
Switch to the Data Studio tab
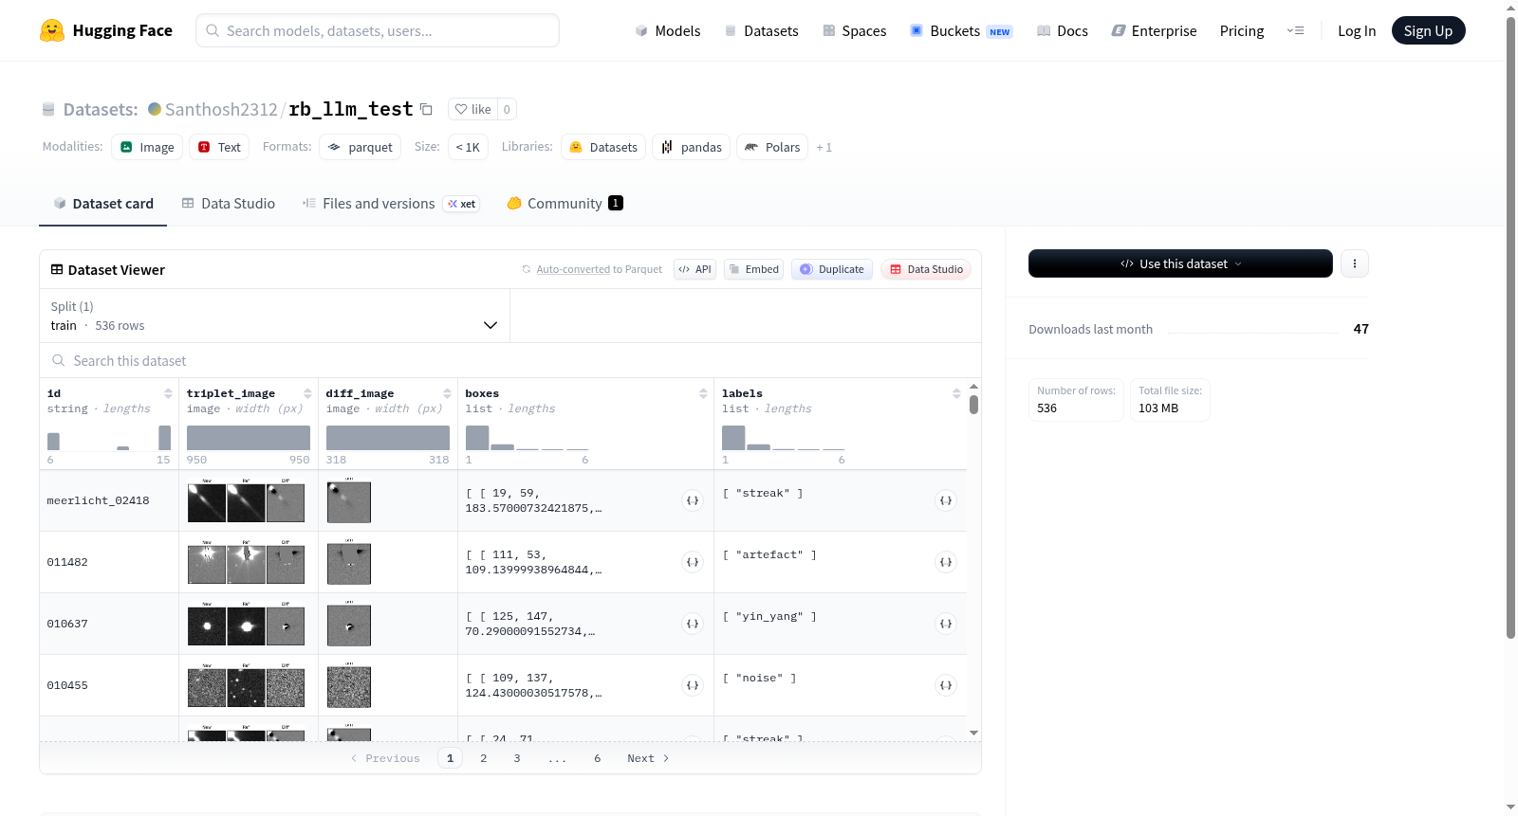(x=229, y=204)
